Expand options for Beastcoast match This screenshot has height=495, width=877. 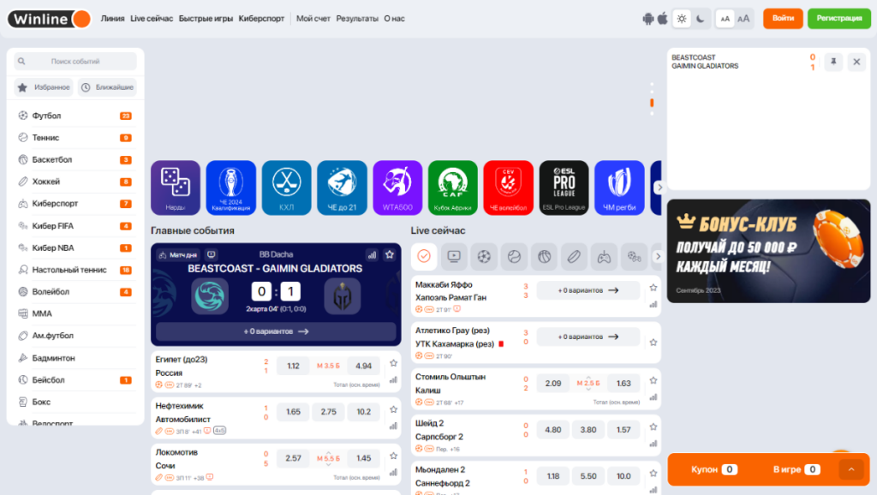276,331
